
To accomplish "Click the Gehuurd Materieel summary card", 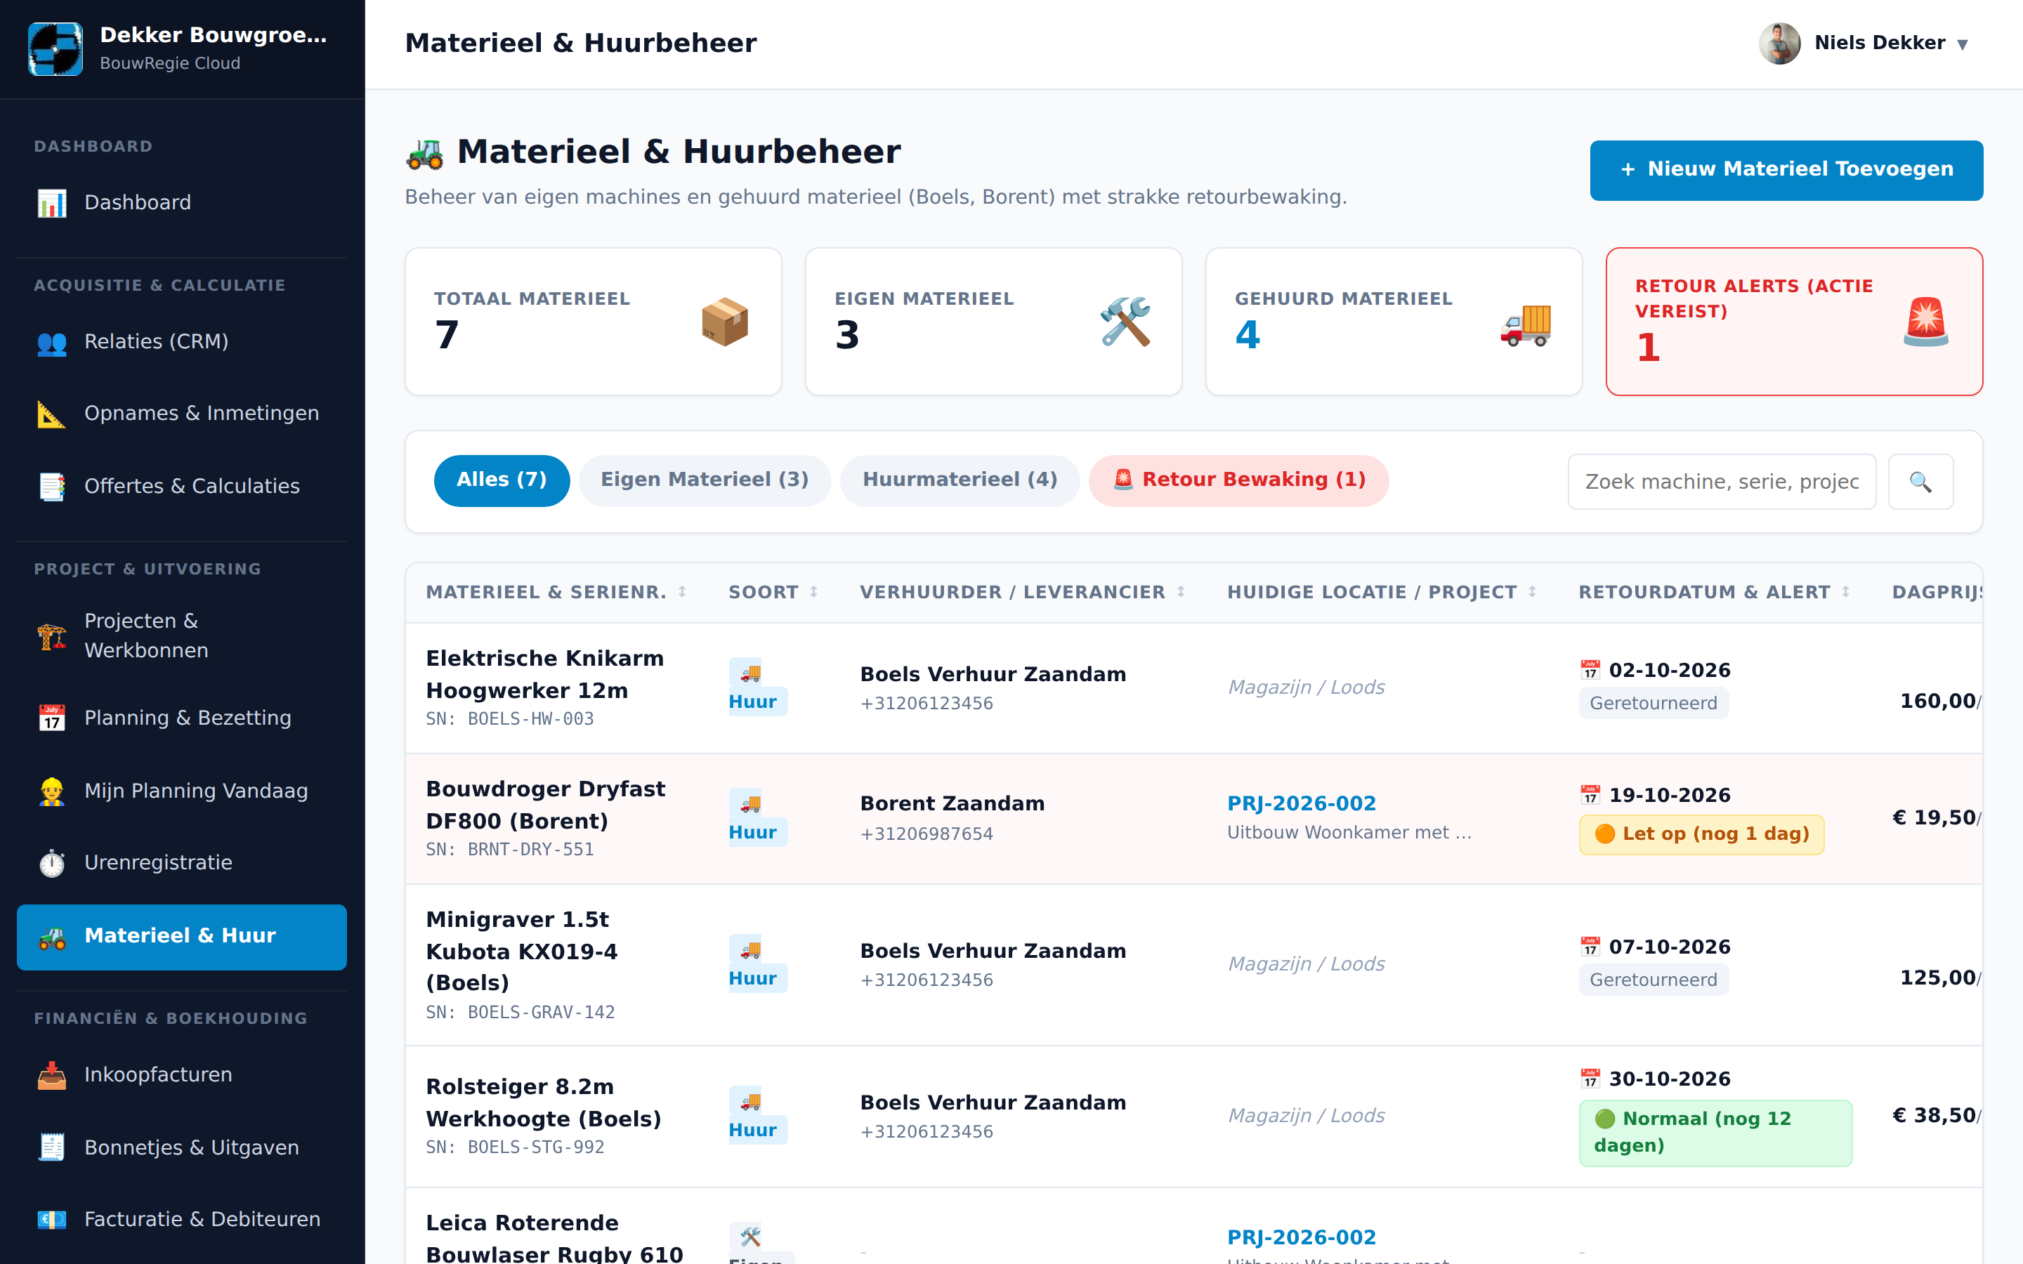I will point(1394,322).
